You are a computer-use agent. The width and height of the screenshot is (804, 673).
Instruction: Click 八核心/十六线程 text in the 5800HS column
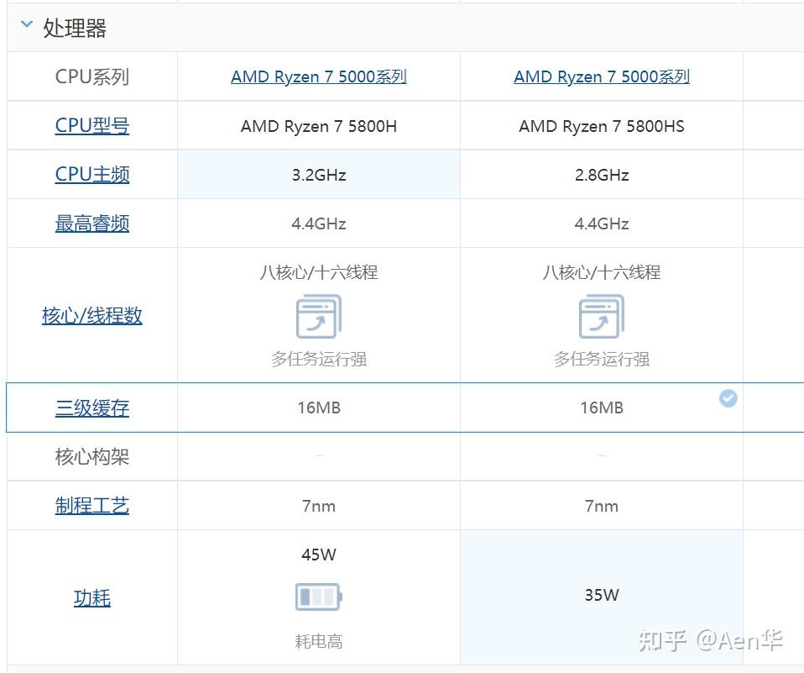click(x=602, y=272)
